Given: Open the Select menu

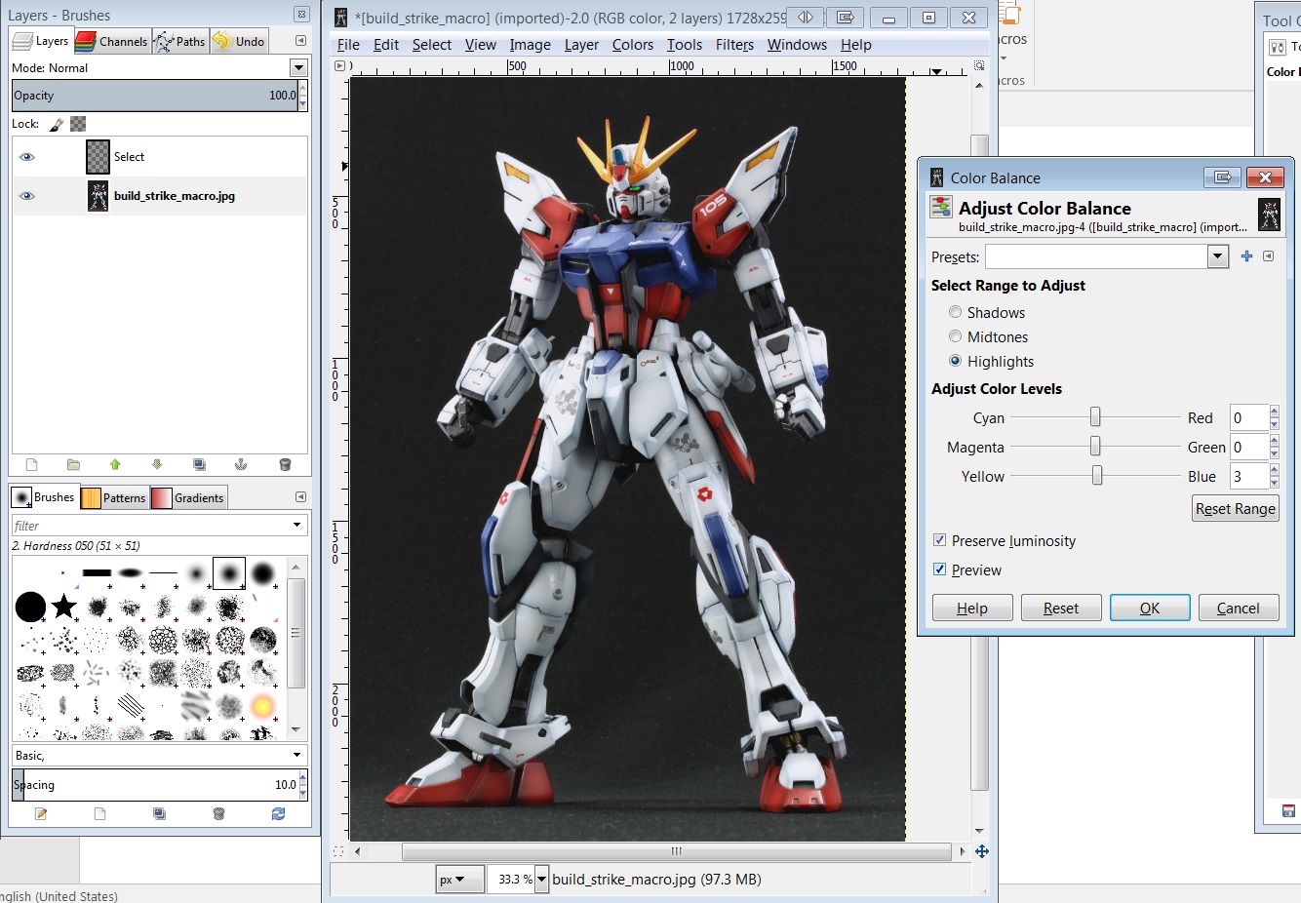Looking at the screenshot, I should (x=431, y=45).
